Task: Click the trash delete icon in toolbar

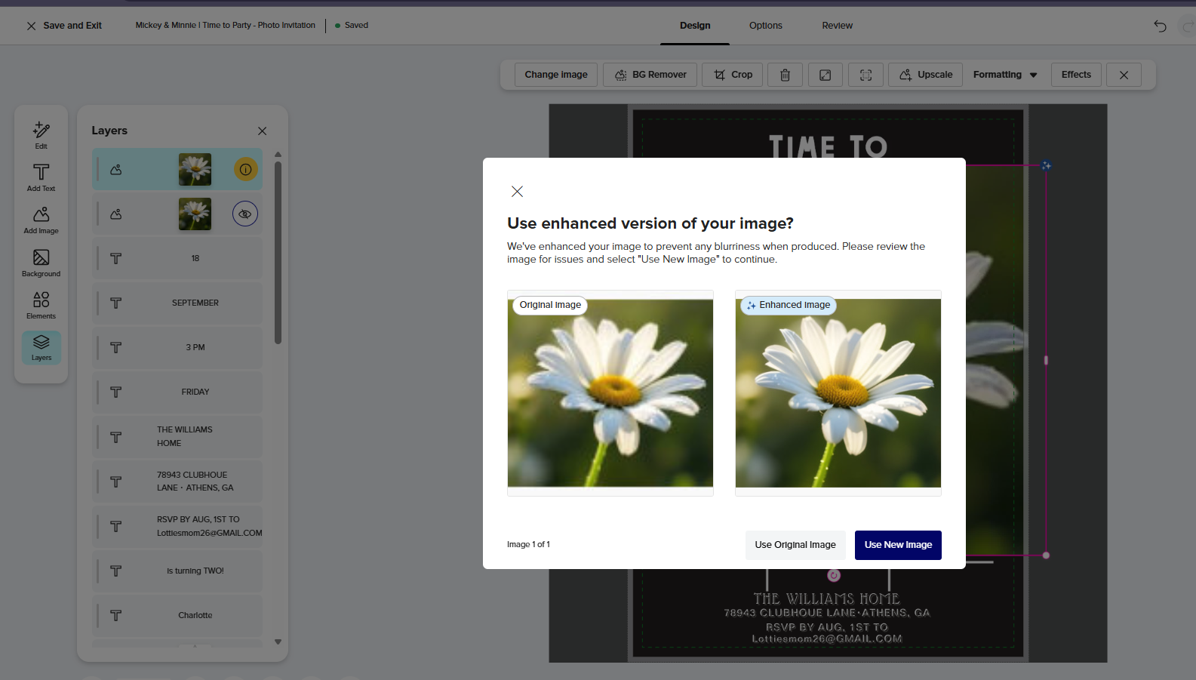Action: (785, 75)
